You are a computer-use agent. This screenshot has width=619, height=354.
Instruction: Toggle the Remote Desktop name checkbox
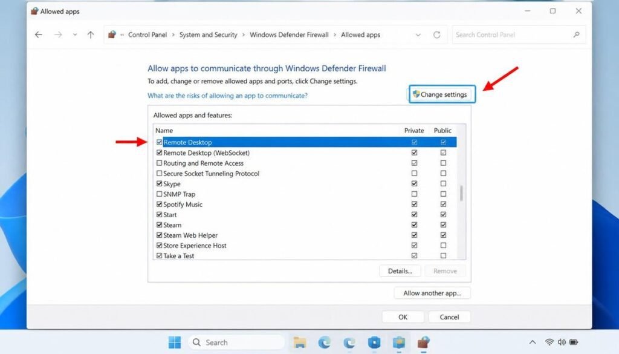coord(159,142)
